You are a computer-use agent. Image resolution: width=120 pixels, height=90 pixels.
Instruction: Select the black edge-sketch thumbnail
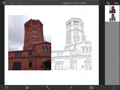coord(112,17)
